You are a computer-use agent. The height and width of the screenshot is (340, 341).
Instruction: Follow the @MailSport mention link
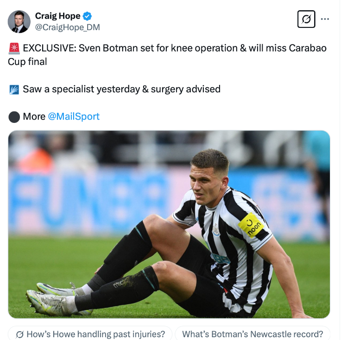pyautogui.click(x=74, y=116)
